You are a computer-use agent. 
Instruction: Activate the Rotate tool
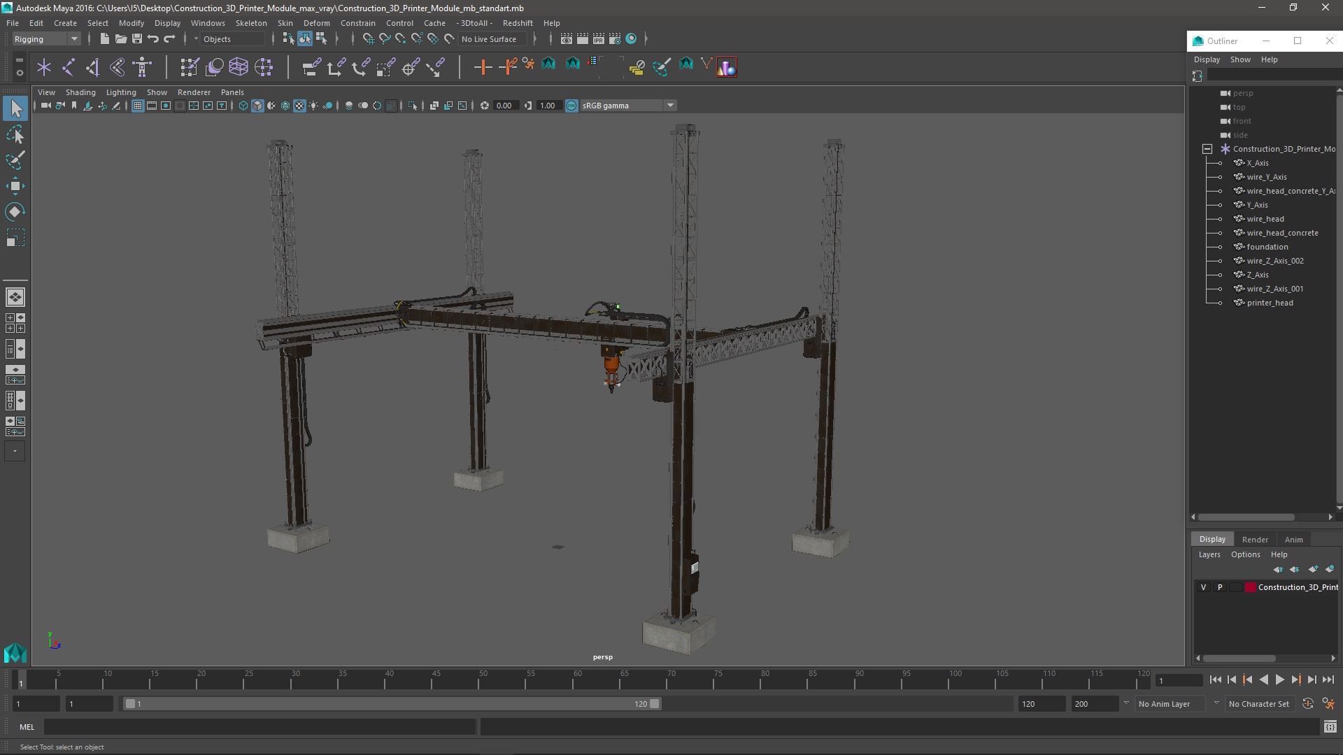pyautogui.click(x=15, y=211)
